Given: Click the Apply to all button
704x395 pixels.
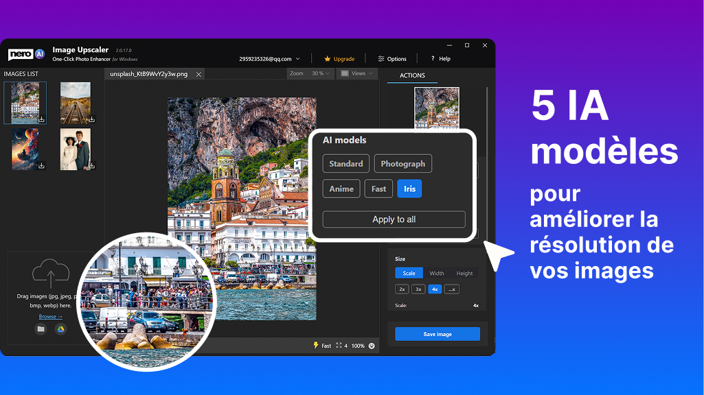Looking at the screenshot, I should (x=393, y=219).
